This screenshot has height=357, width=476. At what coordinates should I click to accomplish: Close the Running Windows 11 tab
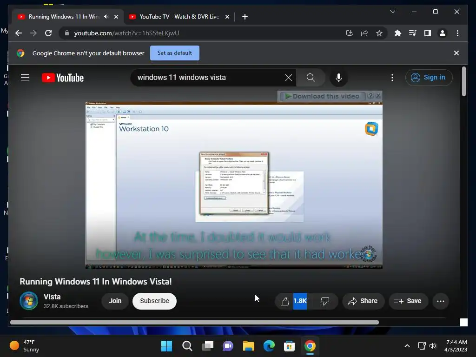(116, 17)
